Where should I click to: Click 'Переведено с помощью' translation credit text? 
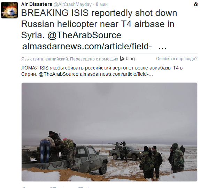pos(94,59)
